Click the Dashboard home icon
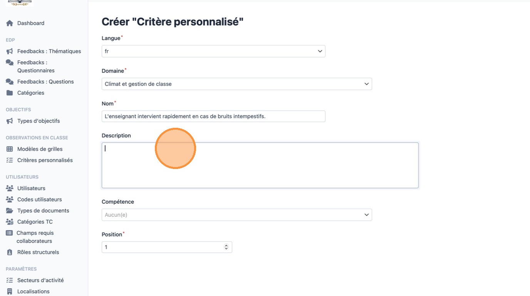This screenshot has height=296, width=530. point(10,23)
